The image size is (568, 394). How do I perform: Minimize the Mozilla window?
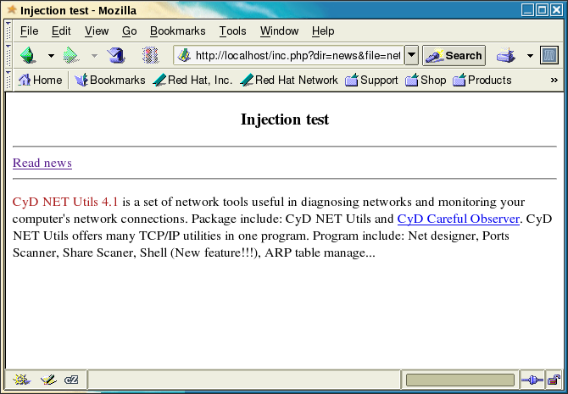coord(527,10)
